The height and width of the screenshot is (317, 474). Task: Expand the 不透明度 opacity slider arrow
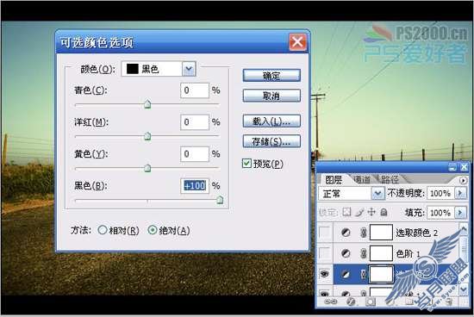click(x=460, y=193)
